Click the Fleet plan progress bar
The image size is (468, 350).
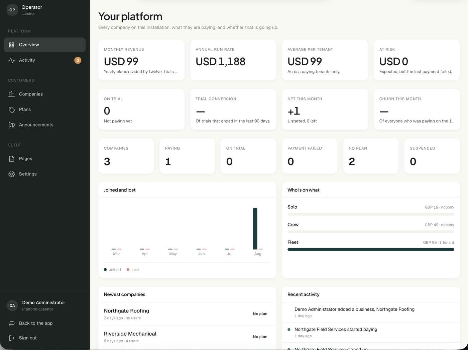(x=371, y=250)
